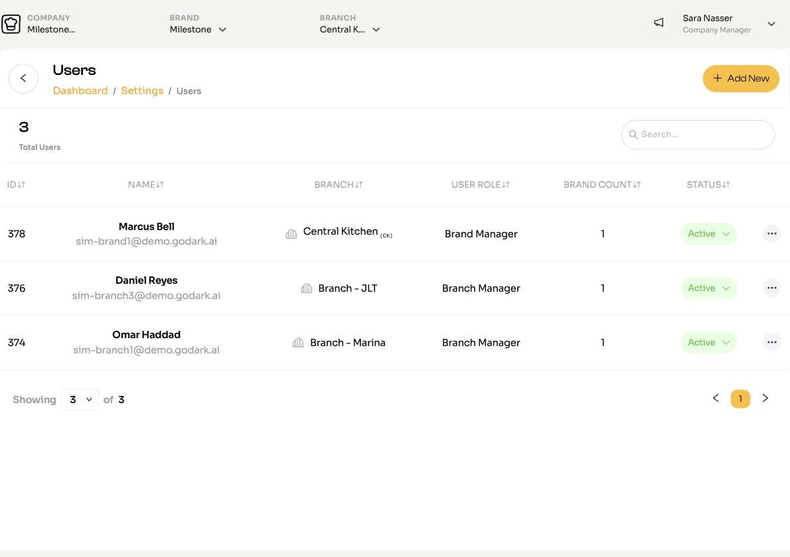Click the building icon beside Central Kitchen
The height and width of the screenshot is (557, 790).
pos(291,233)
